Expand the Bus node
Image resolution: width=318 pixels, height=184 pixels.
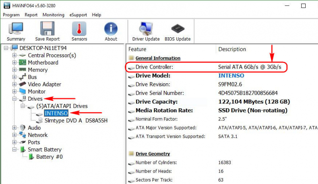(14, 77)
